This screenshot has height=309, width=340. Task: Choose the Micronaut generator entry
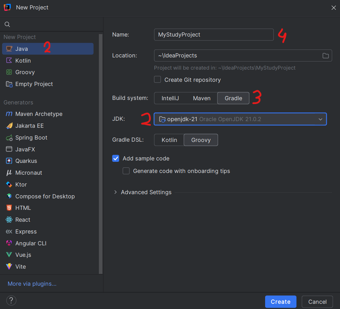pyautogui.click(x=48, y=173)
